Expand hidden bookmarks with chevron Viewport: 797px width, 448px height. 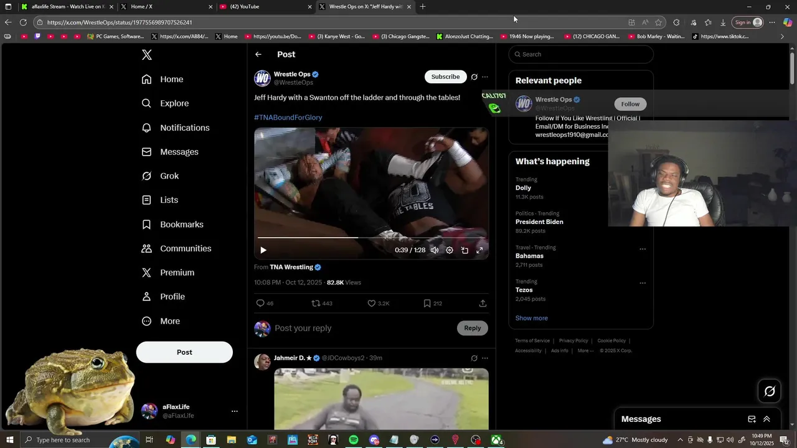782,37
